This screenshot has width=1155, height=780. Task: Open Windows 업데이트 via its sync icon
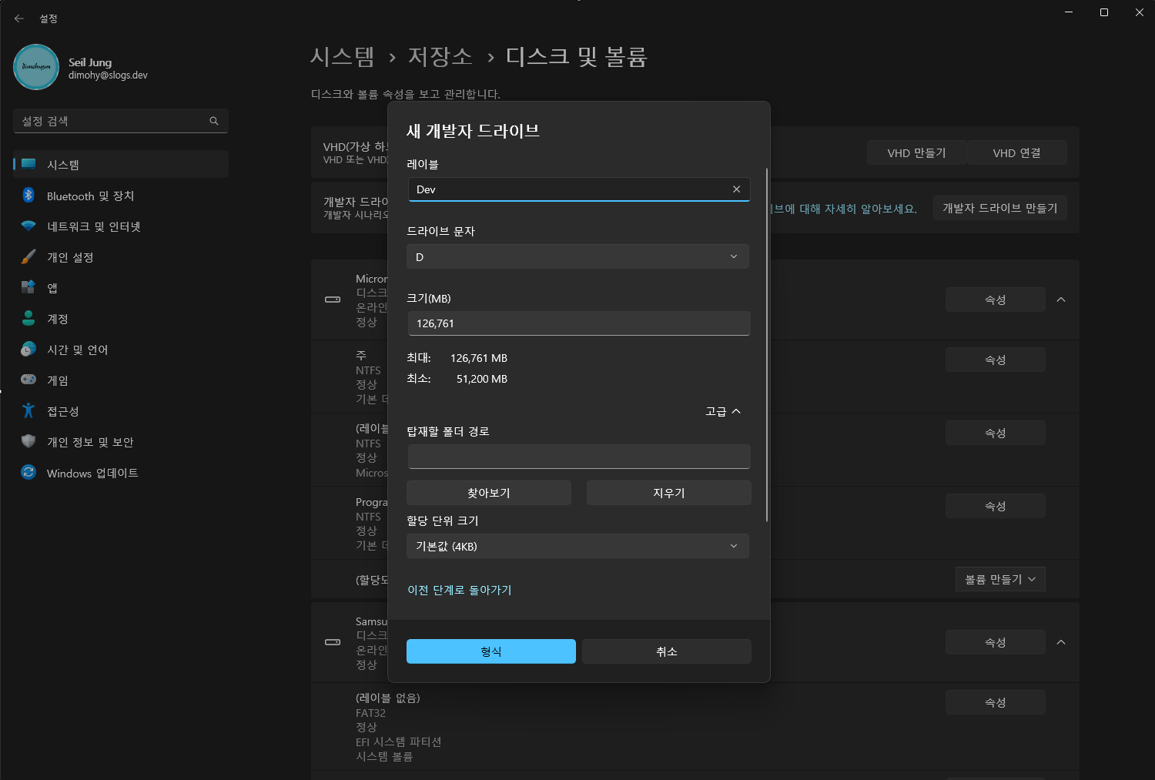(28, 473)
